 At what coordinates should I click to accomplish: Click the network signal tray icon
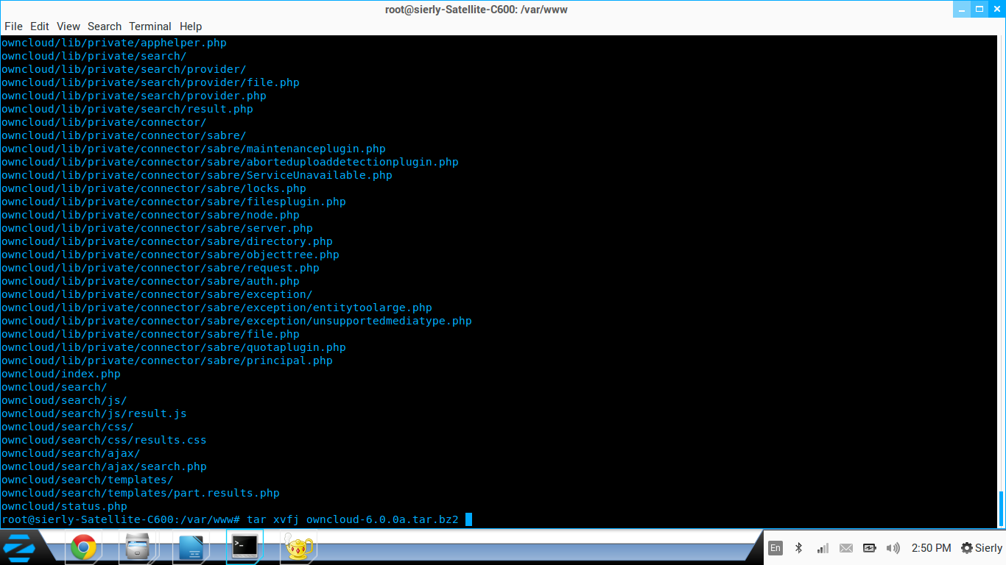click(823, 548)
